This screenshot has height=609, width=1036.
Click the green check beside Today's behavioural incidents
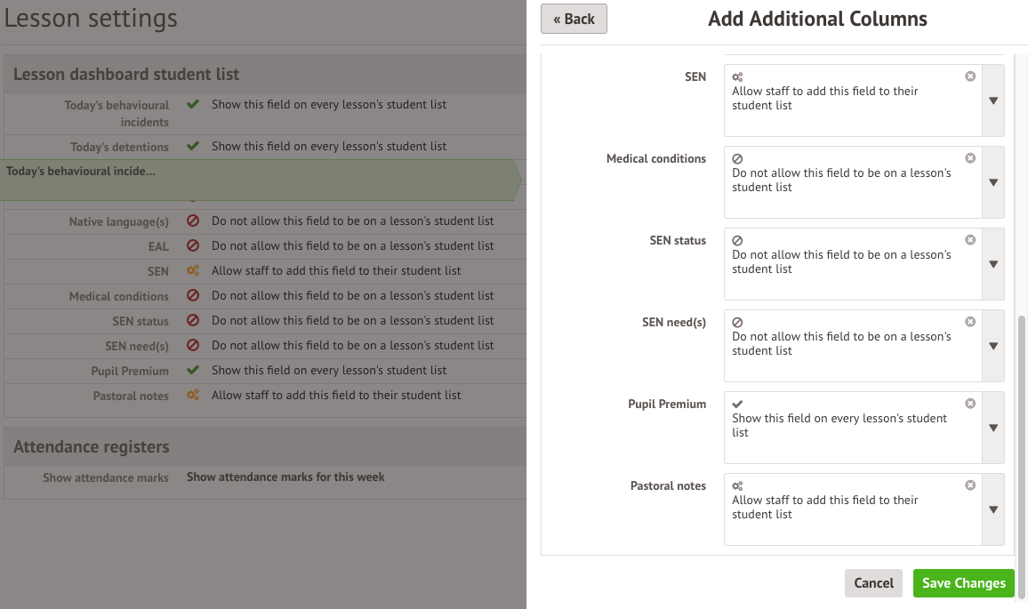coord(193,104)
